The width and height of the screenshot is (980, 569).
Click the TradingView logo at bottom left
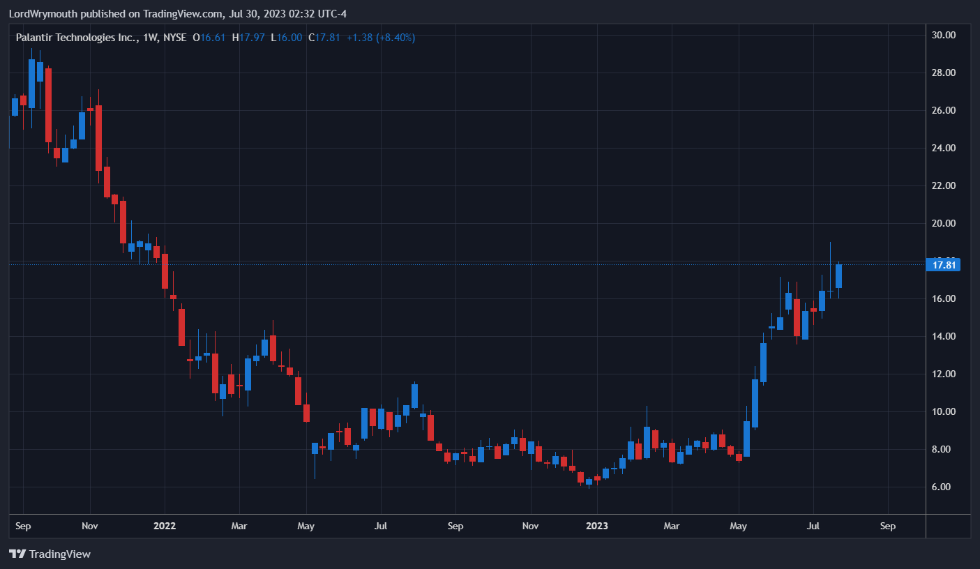coord(50,554)
